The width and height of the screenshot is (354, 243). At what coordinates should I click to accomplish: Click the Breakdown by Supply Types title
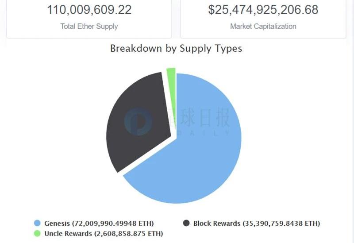(x=176, y=48)
